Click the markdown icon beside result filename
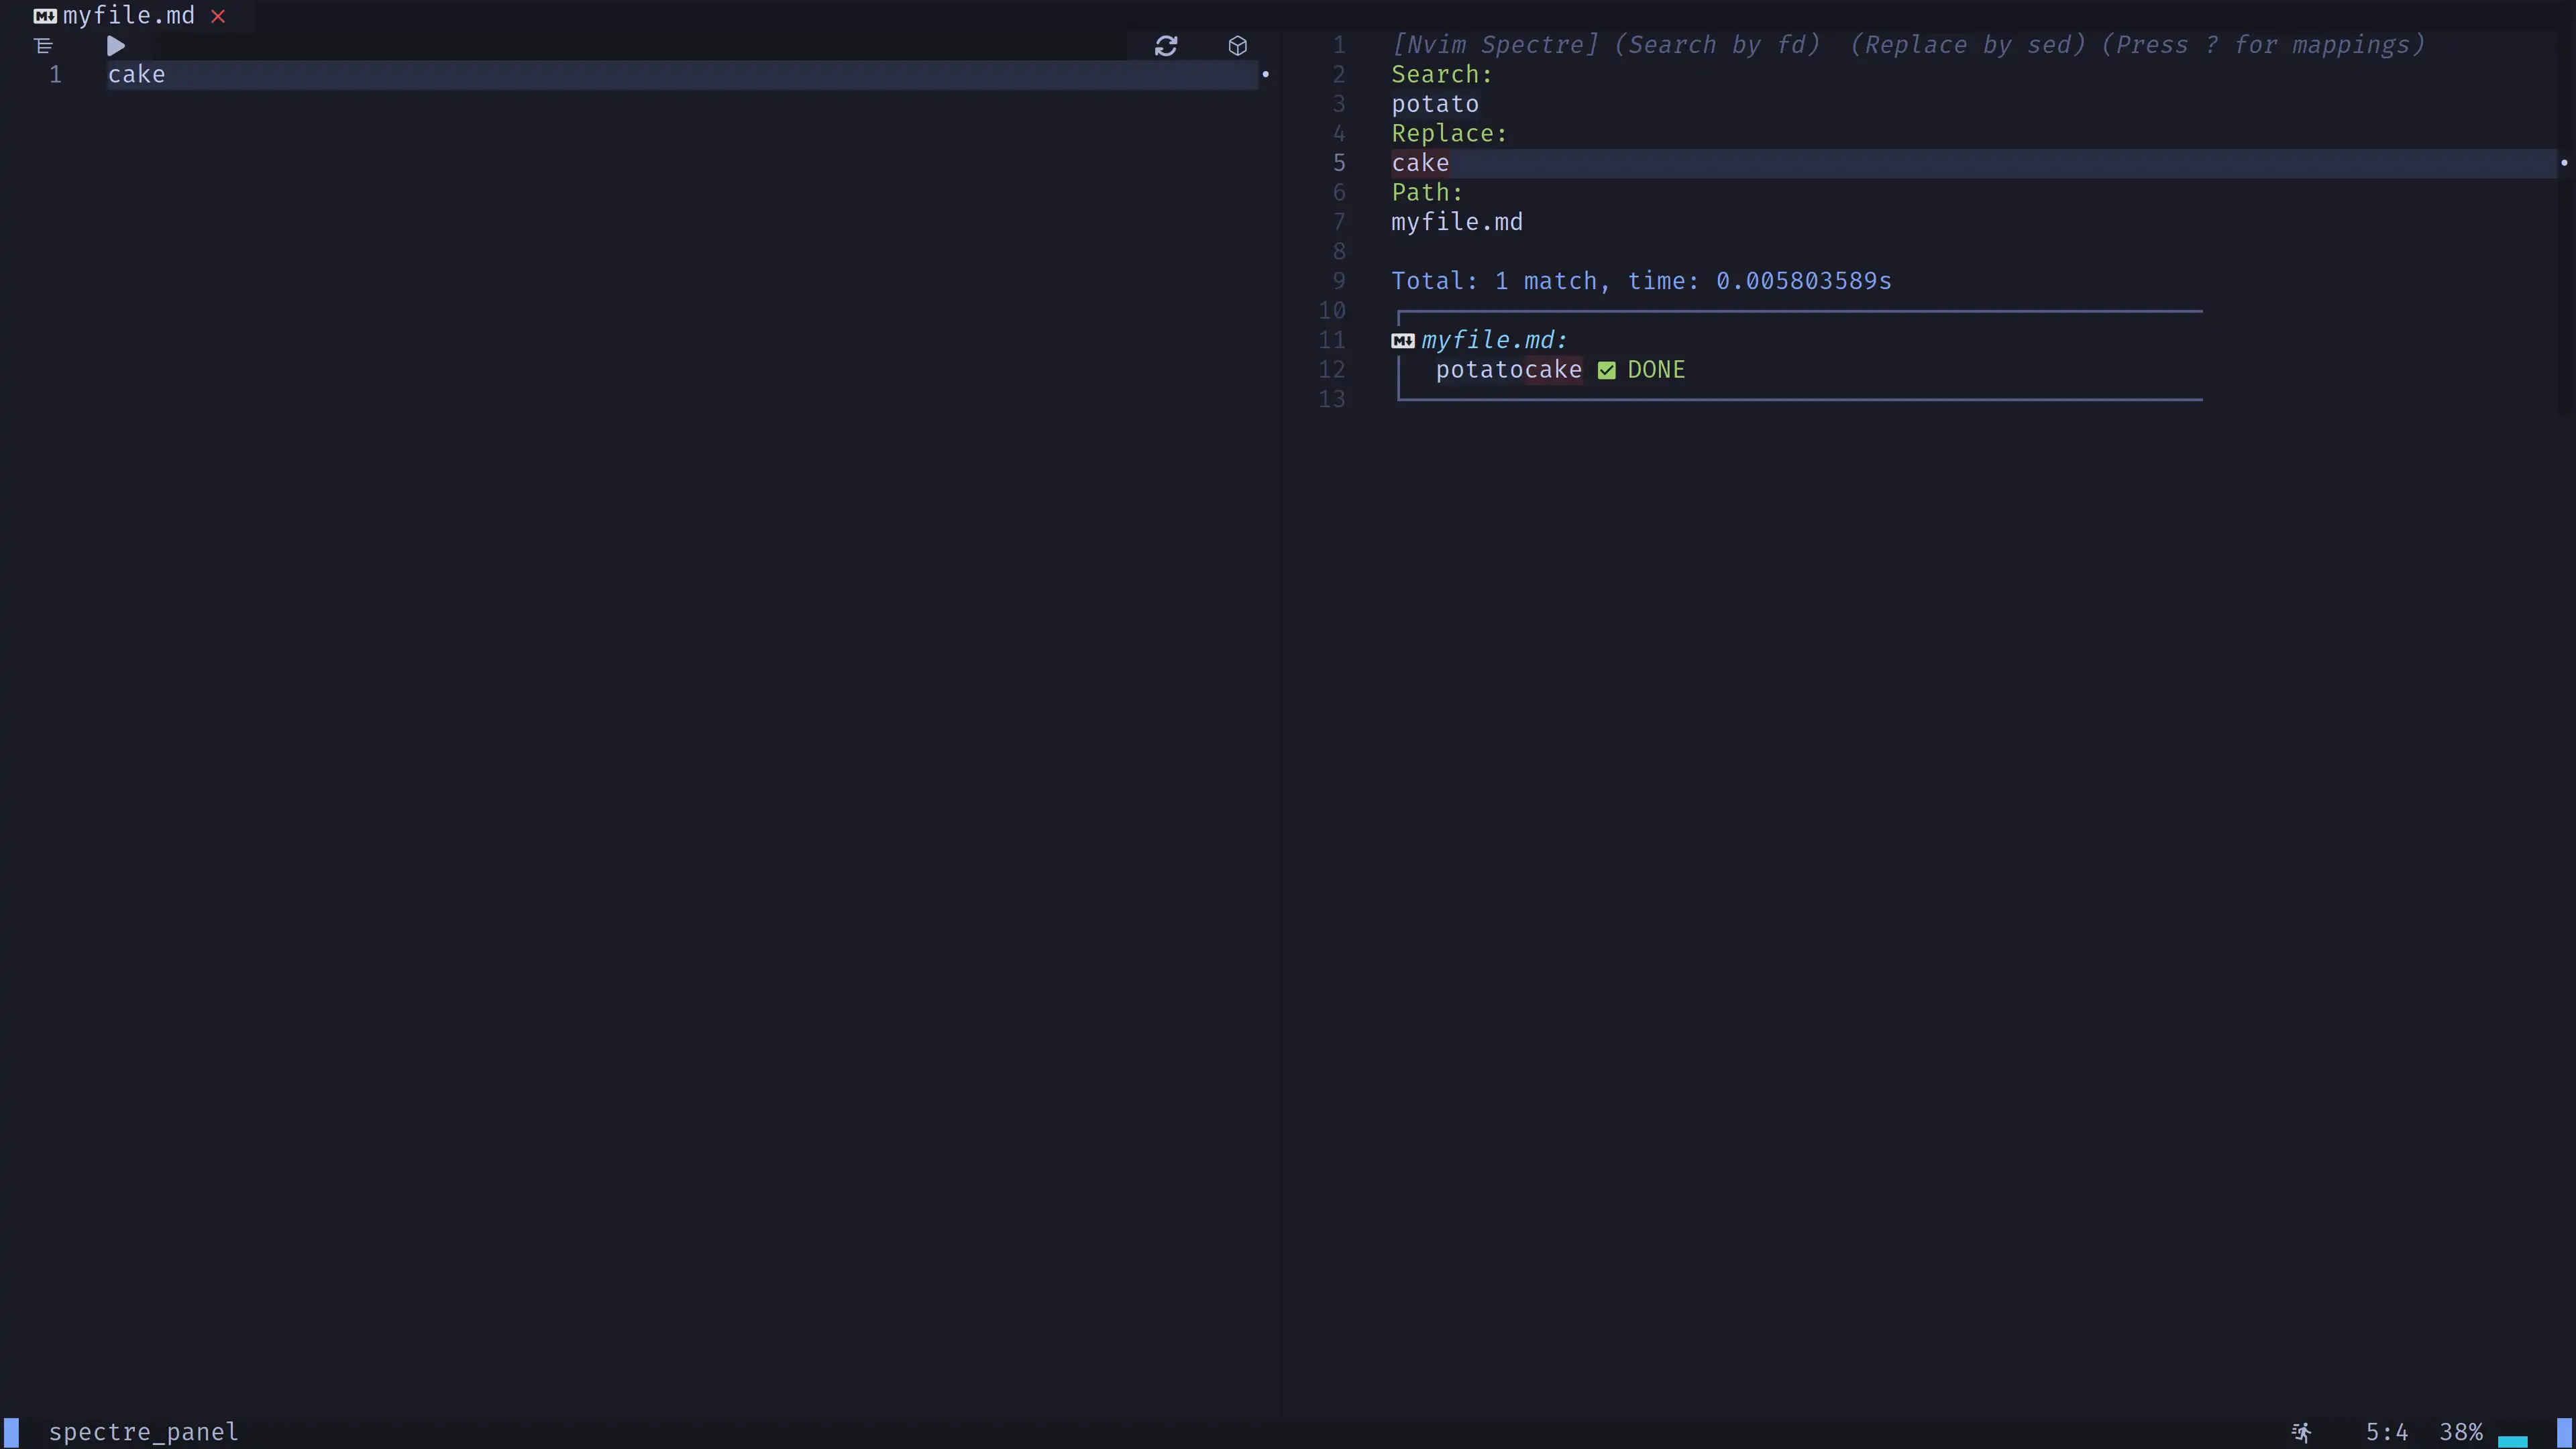Image resolution: width=2576 pixels, height=1449 pixels. click(1403, 341)
